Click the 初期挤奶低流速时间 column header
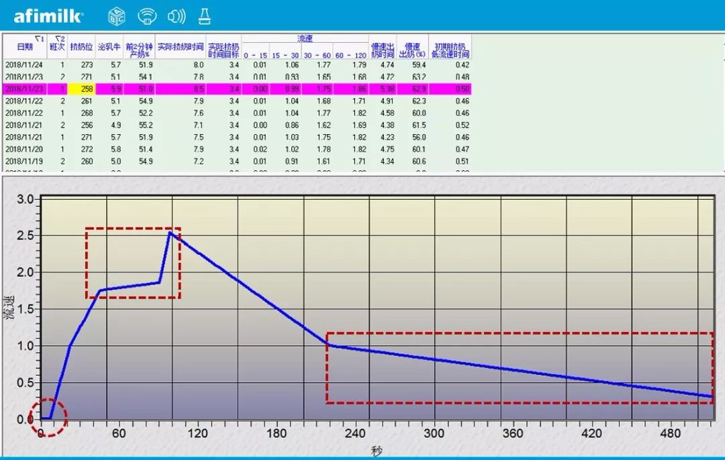 pos(450,47)
